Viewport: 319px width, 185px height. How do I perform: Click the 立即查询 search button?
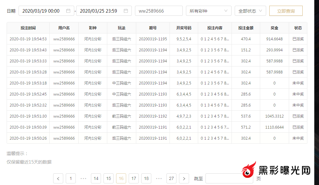point(286,11)
